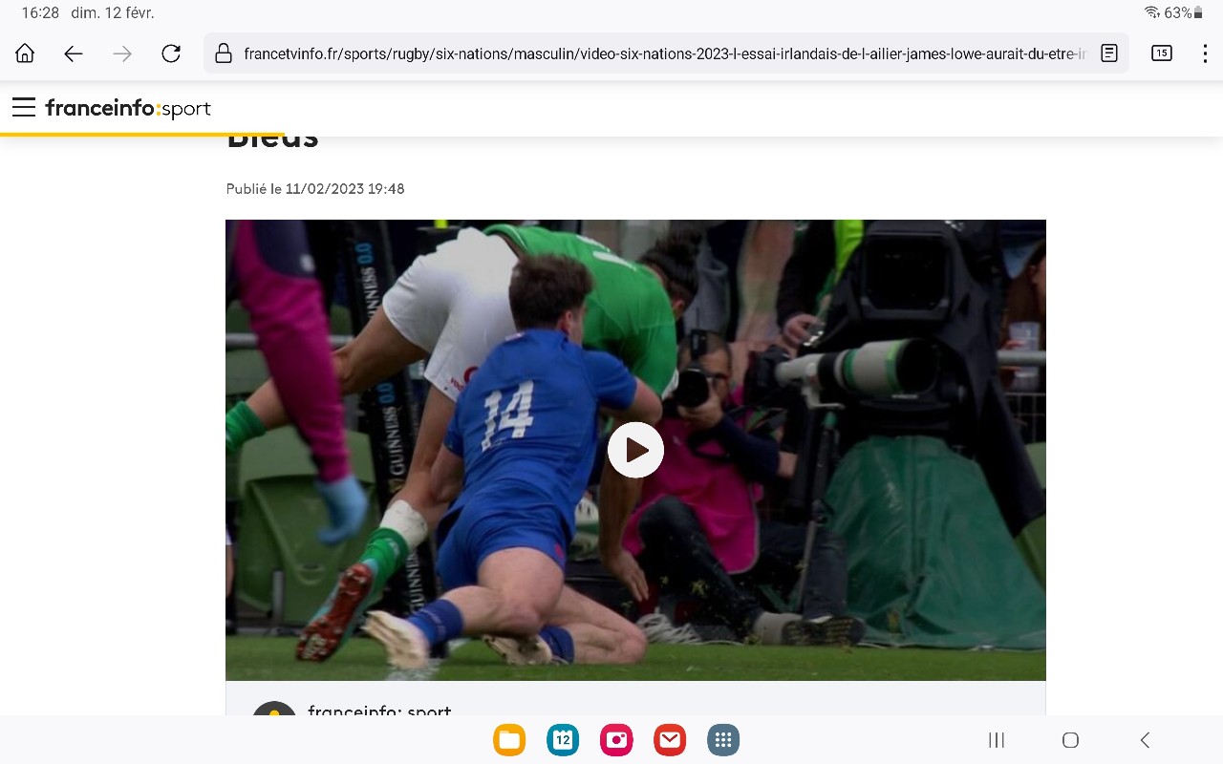Tap the browser home page icon
Image resolution: width=1223 pixels, height=764 pixels.
pos(25,53)
